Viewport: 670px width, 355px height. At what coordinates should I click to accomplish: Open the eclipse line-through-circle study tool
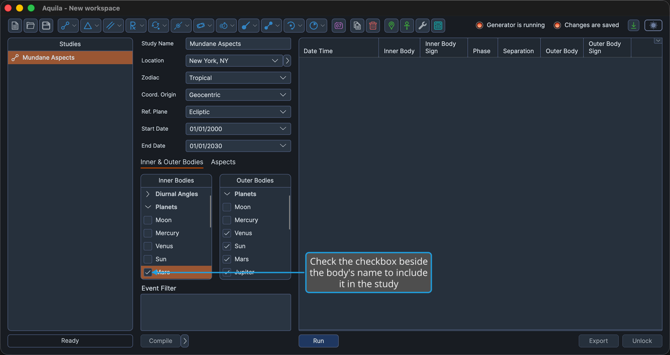tap(181, 26)
